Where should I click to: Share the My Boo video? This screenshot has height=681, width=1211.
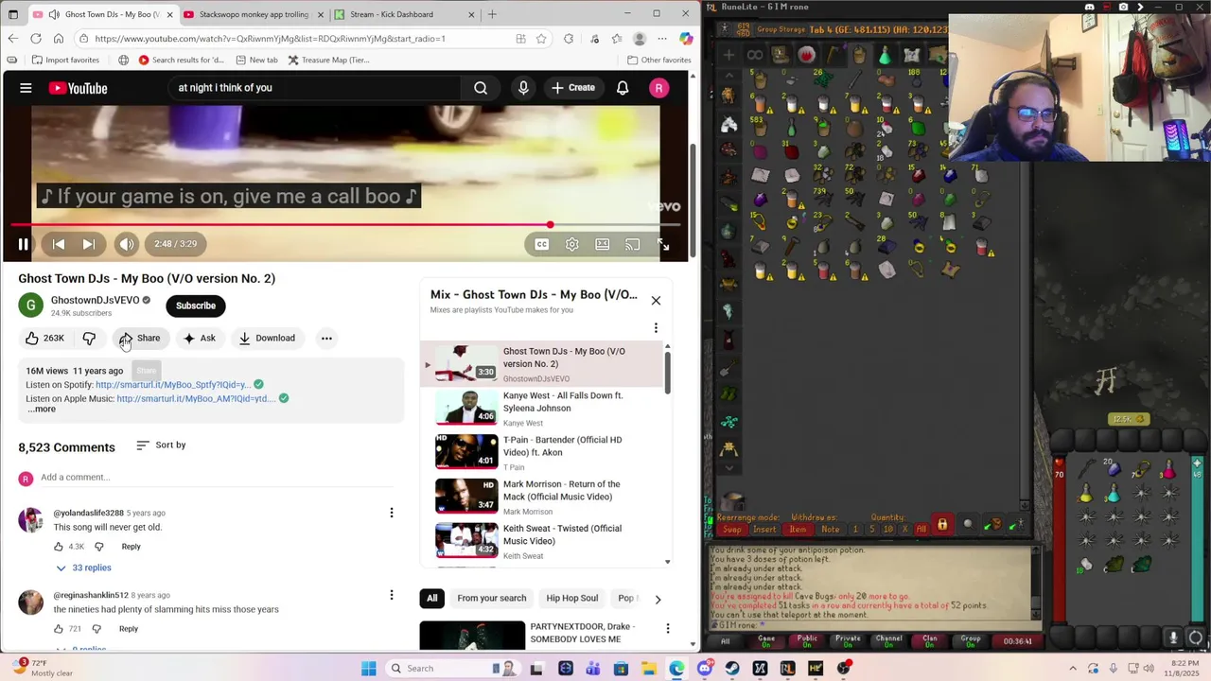(140, 338)
